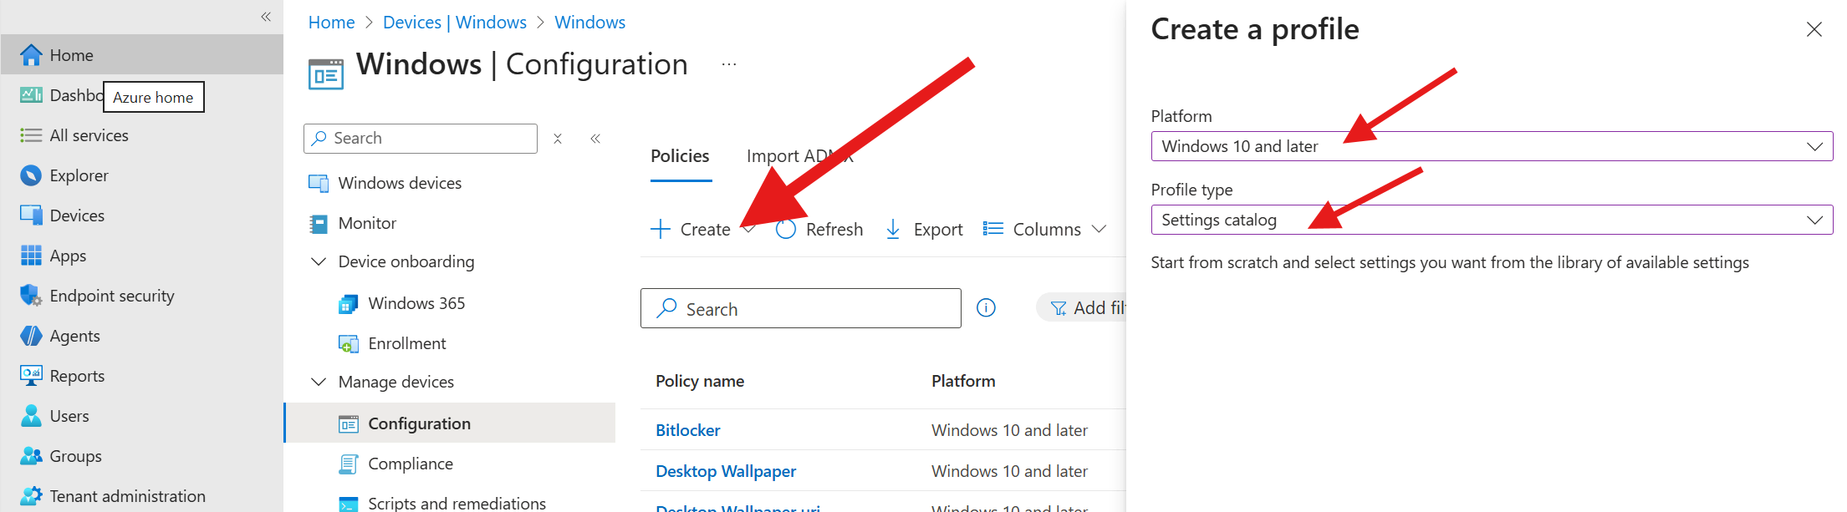Sort by Platform column header

(963, 381)
